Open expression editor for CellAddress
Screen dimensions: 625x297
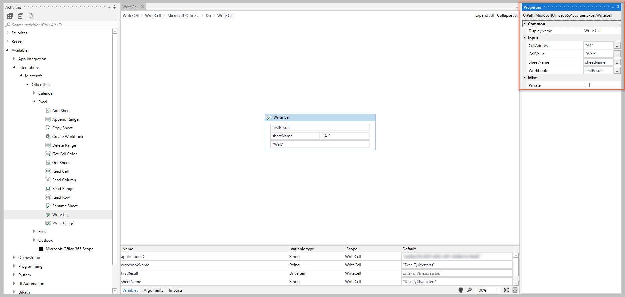[617, 46]
